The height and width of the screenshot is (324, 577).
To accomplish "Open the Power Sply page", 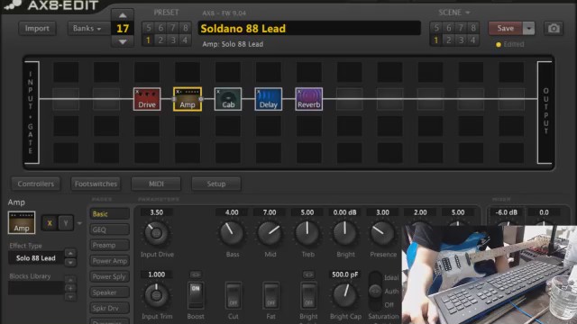I will [109, 276].
